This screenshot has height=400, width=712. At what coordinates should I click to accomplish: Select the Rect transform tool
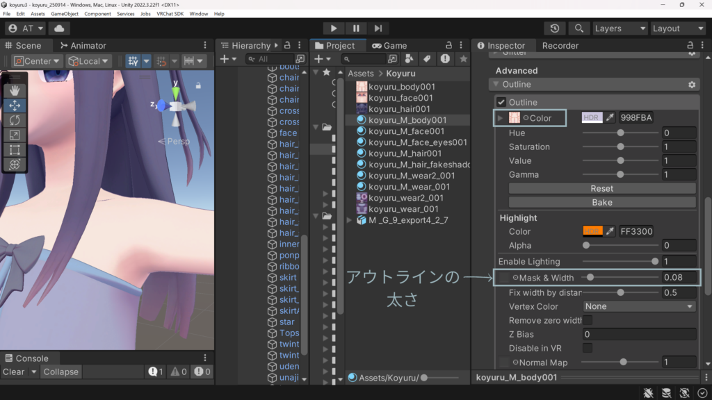(15, 150)
